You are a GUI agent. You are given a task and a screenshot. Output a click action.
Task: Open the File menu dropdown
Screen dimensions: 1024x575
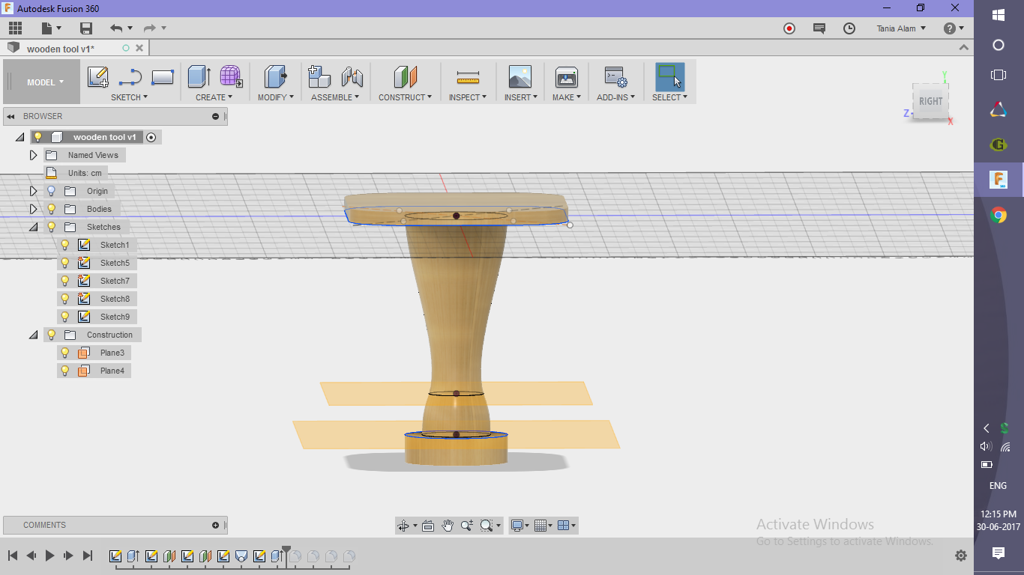pyautogui.click(x=51, y=28)
